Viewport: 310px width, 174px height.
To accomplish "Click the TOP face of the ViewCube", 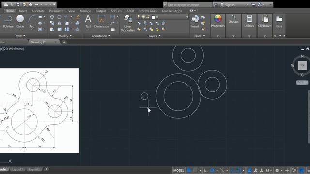I will pyautogui.click(x=302, y=66).
